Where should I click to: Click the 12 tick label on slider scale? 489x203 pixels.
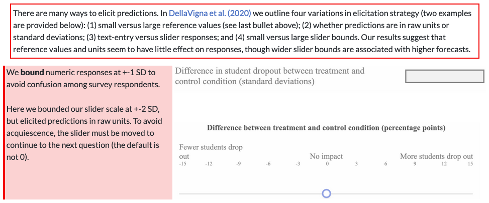(x=444, y=164)
